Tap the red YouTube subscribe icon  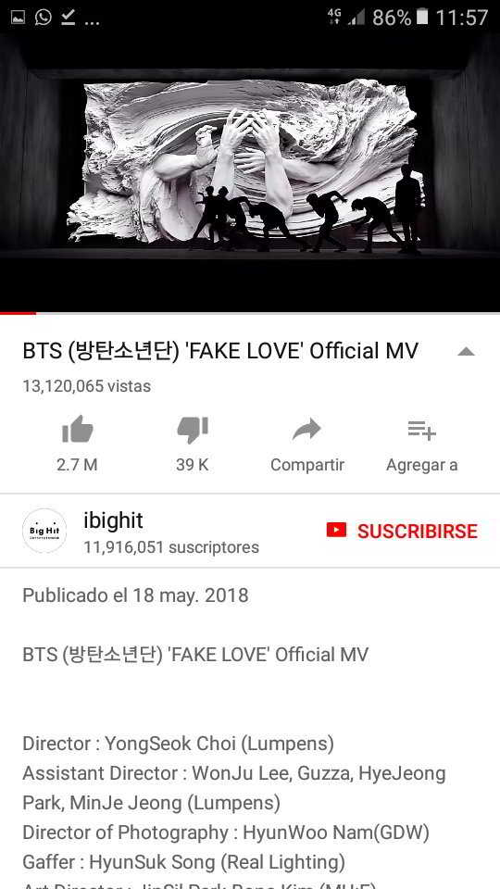[336, 530]
